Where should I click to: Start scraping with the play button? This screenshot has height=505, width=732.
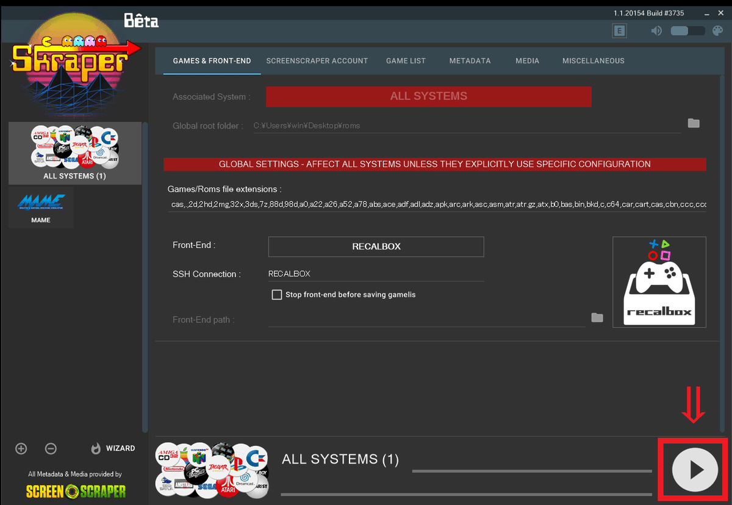695,470
